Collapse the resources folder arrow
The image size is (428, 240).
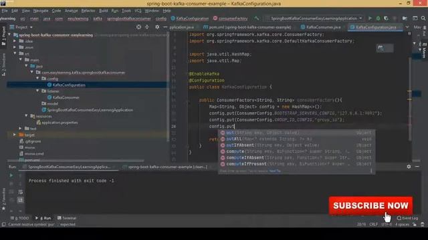(x=26, y=116)
